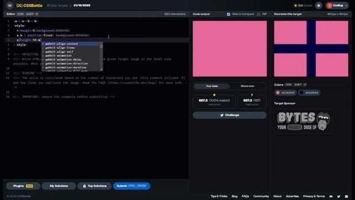The width and height of the screenshot is (355, 200).
Task: Open the Advertise footer link
Action: coord(292,196)
